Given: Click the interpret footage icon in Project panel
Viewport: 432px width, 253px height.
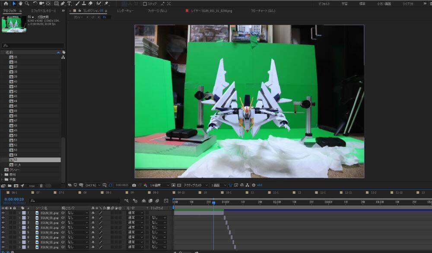Looking at the screenshot, I should click(3, 186).
